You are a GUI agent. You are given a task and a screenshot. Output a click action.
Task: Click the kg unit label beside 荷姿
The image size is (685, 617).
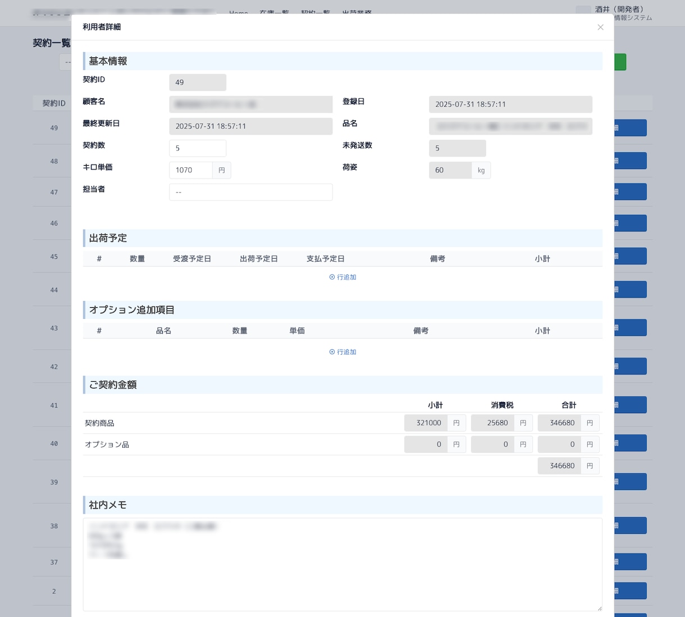481,170
